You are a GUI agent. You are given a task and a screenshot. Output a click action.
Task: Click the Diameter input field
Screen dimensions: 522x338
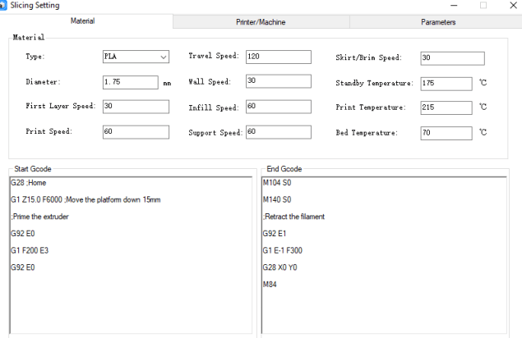click(130, 82)
